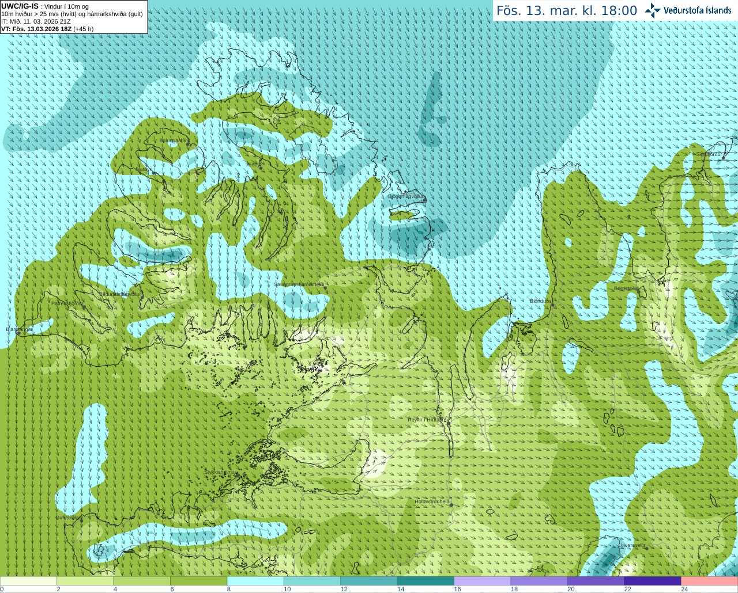Click the 22–24 m/s dark indigo legend swatch
The height and width of the screenshot is (593, 738).
653,581
